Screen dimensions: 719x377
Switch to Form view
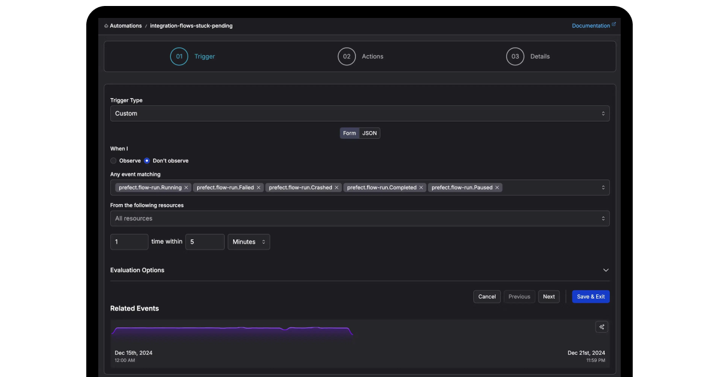(349, 133)
